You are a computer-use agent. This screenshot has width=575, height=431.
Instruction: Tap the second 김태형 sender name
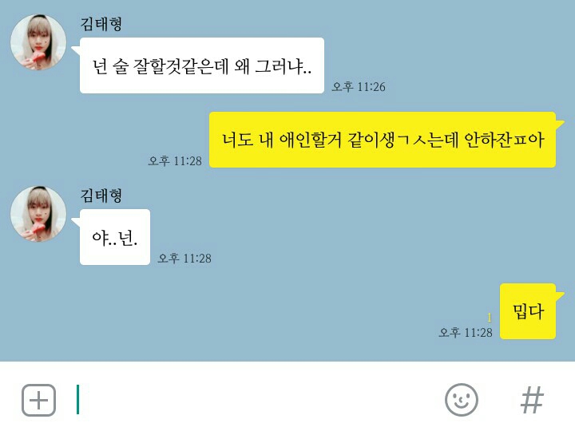[101, 196]
